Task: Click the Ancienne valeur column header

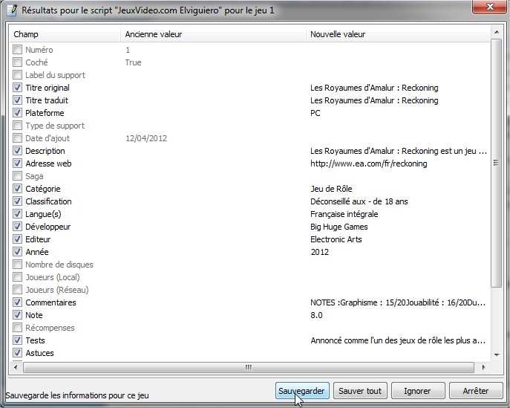Action: pyautogui.click(x=212, y=34)
